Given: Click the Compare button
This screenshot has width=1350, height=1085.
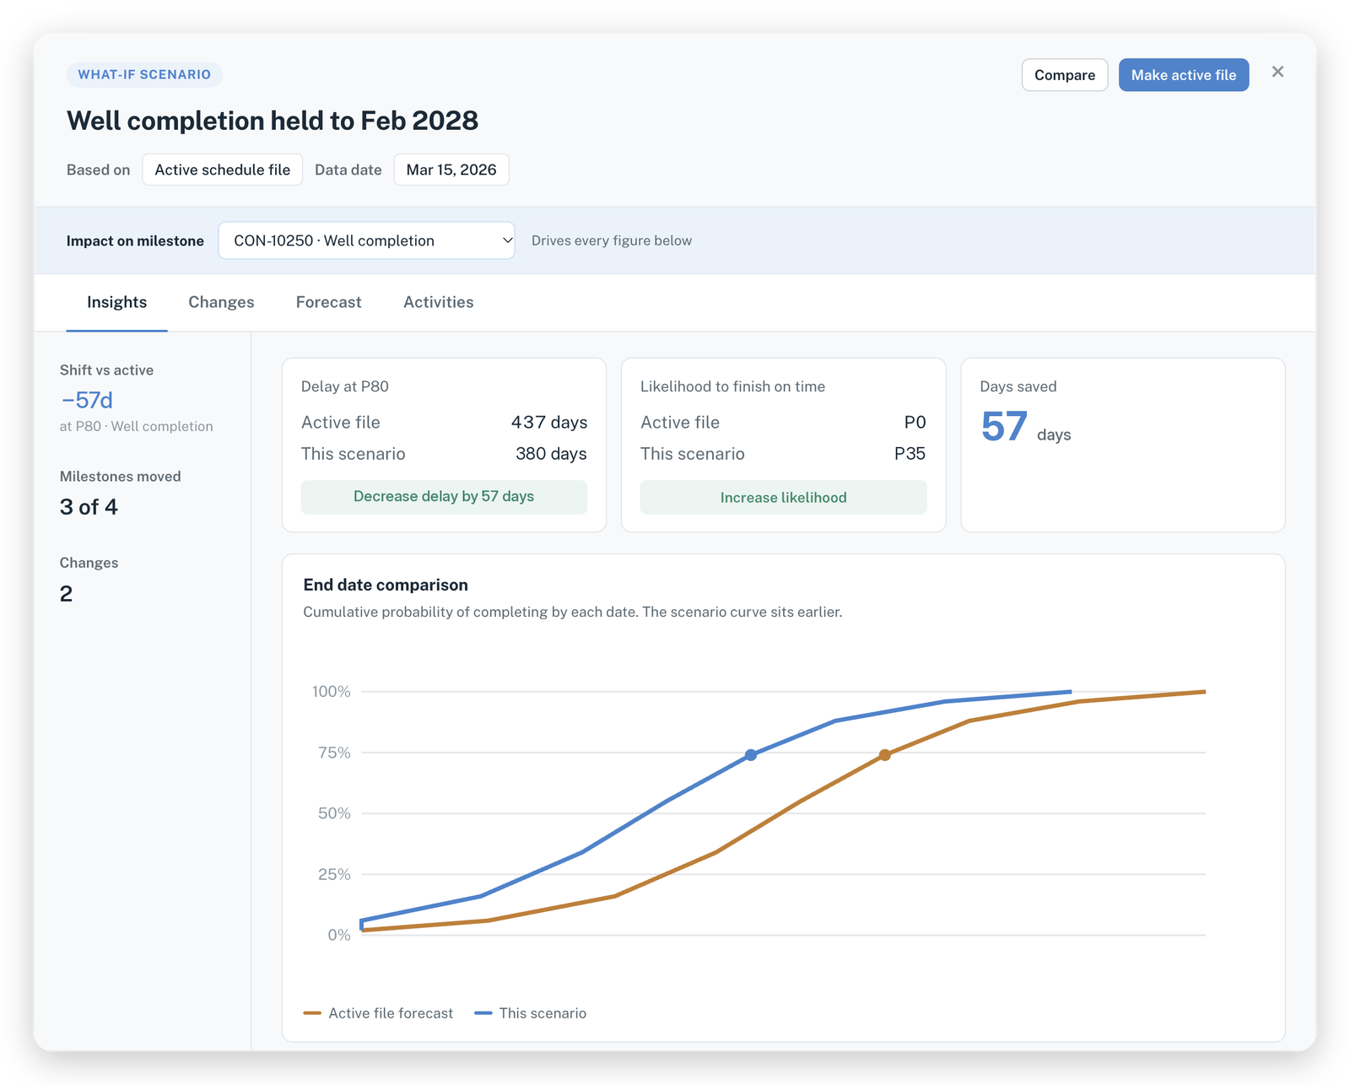Looking at the screenshot, I should click(1065, 75).
